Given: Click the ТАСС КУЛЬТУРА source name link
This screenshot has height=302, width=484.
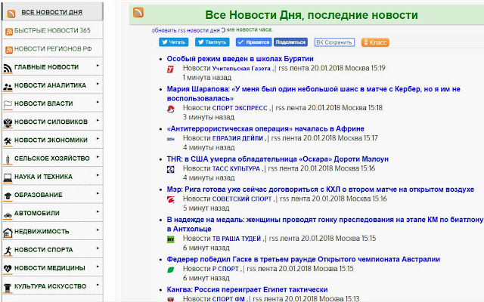Looking at the screenshot, I should pyautogui.click(x=236, y=168).
